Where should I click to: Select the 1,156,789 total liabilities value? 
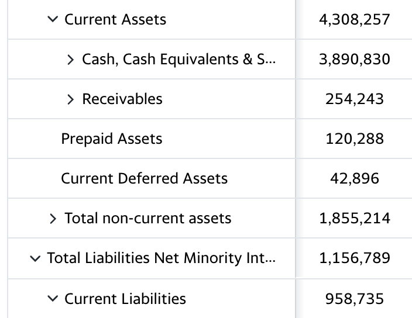click(x=355, y=258)
